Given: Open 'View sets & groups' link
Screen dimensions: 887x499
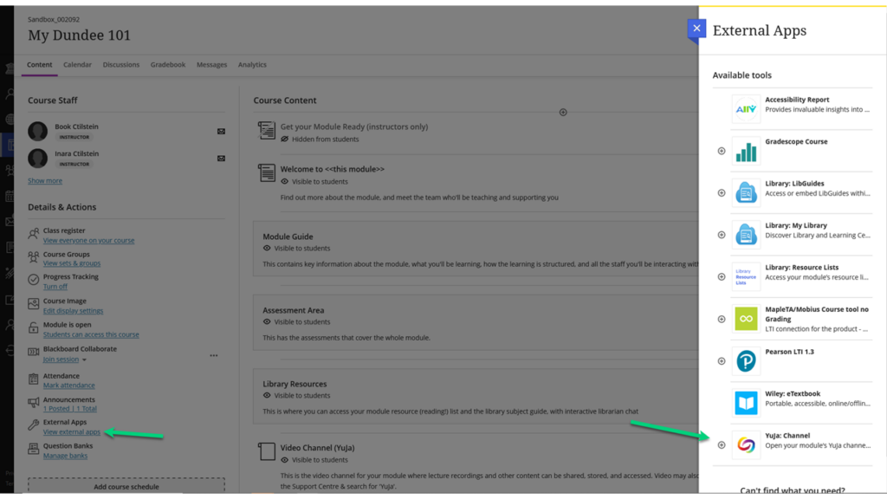Looking at the screenshot, I should [72, 263].
